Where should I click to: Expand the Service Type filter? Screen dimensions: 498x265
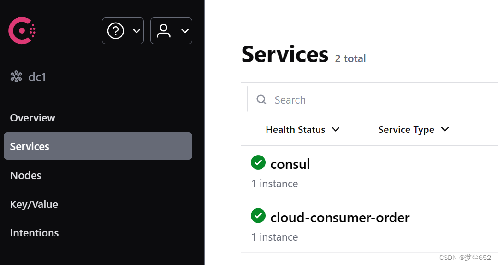pos(413,129)
